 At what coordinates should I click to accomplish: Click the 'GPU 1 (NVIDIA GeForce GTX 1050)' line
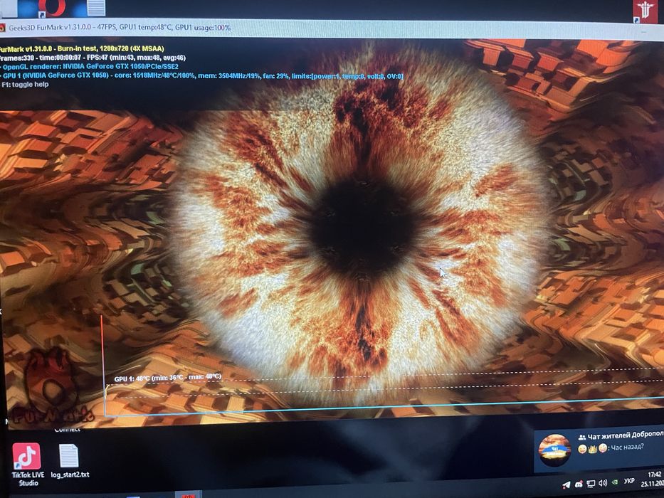coord(201,76)
